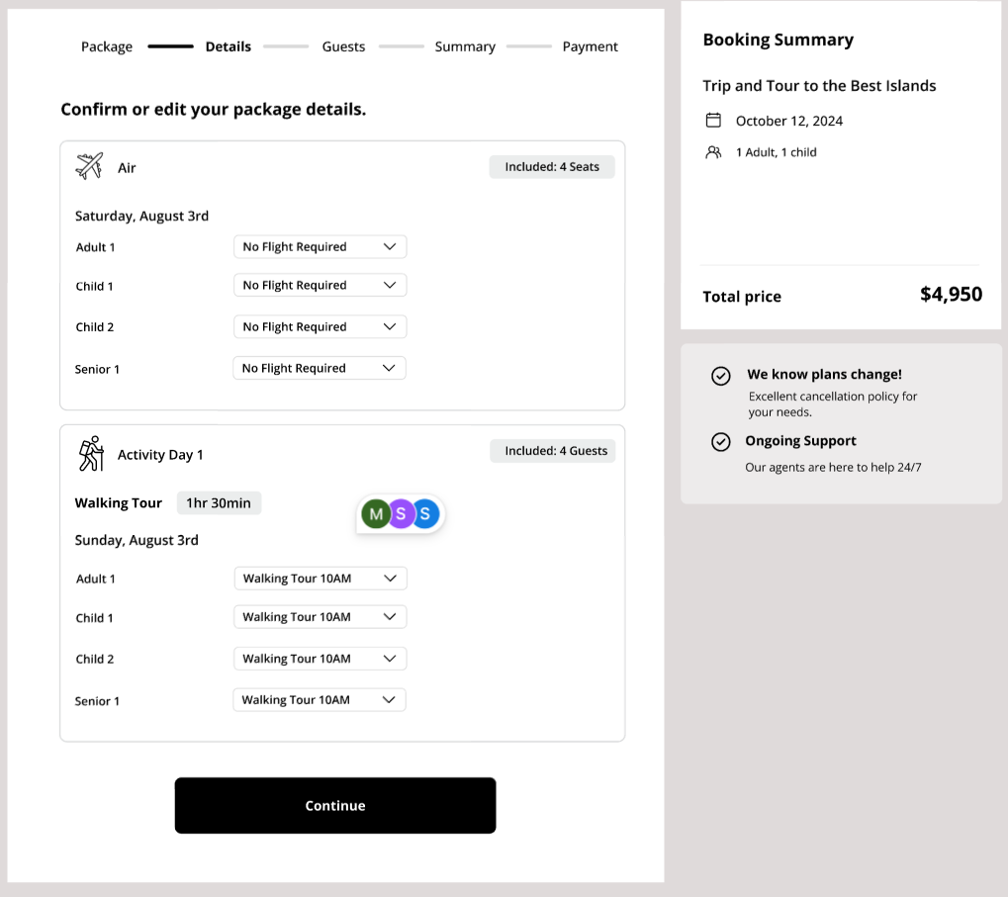Click the checkmark icon beside We know plans change
1008x897 pixels.
pos(720,376)
